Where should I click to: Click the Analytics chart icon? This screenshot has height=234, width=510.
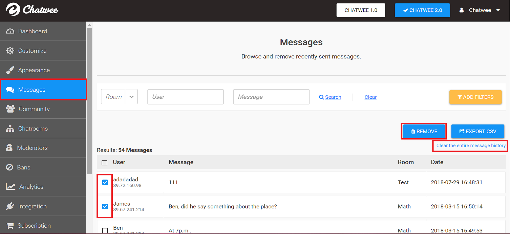11,187
